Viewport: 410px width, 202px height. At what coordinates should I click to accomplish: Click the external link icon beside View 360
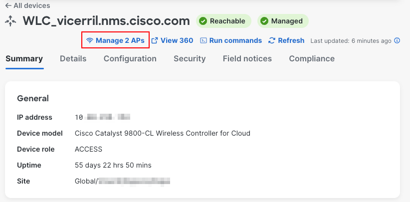(x=155, y=40)
